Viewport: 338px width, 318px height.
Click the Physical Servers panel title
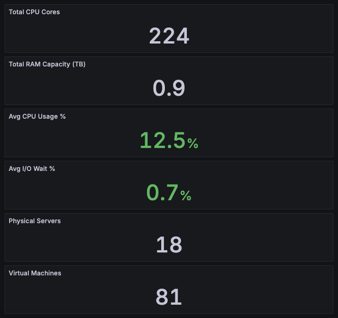pyautogui.click(x=35, y=221)
